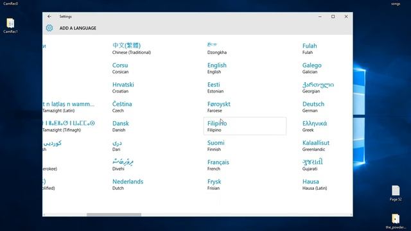Select Tamazight (Tifinagh) language tile
The height and width of the screenshot is (231, 411).
(x=69, y=126)
